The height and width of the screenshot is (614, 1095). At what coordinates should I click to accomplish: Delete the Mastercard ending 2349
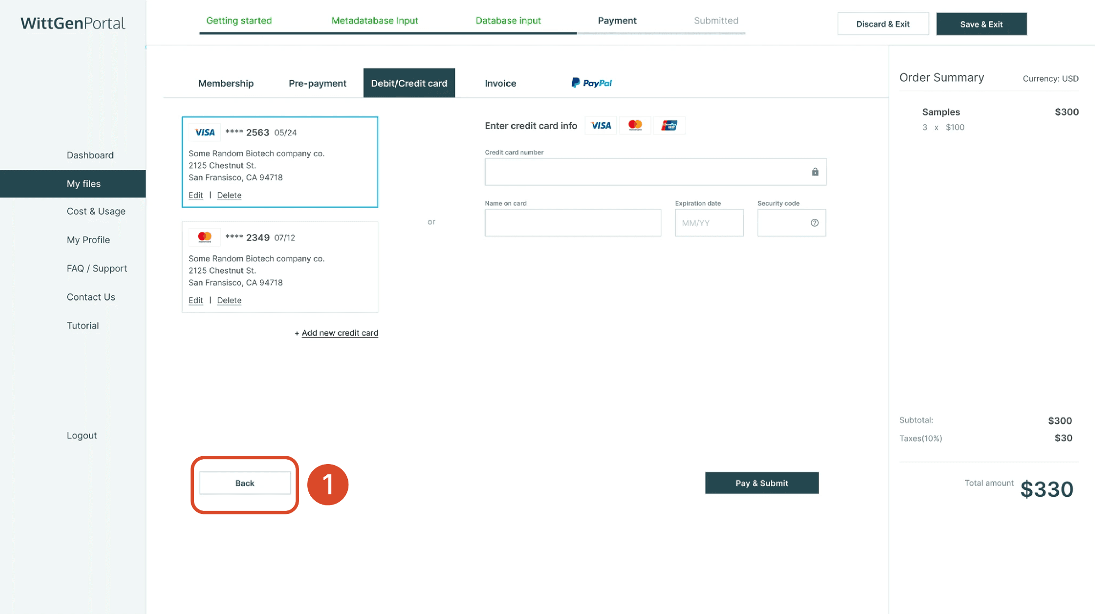[x=229, y=300]
